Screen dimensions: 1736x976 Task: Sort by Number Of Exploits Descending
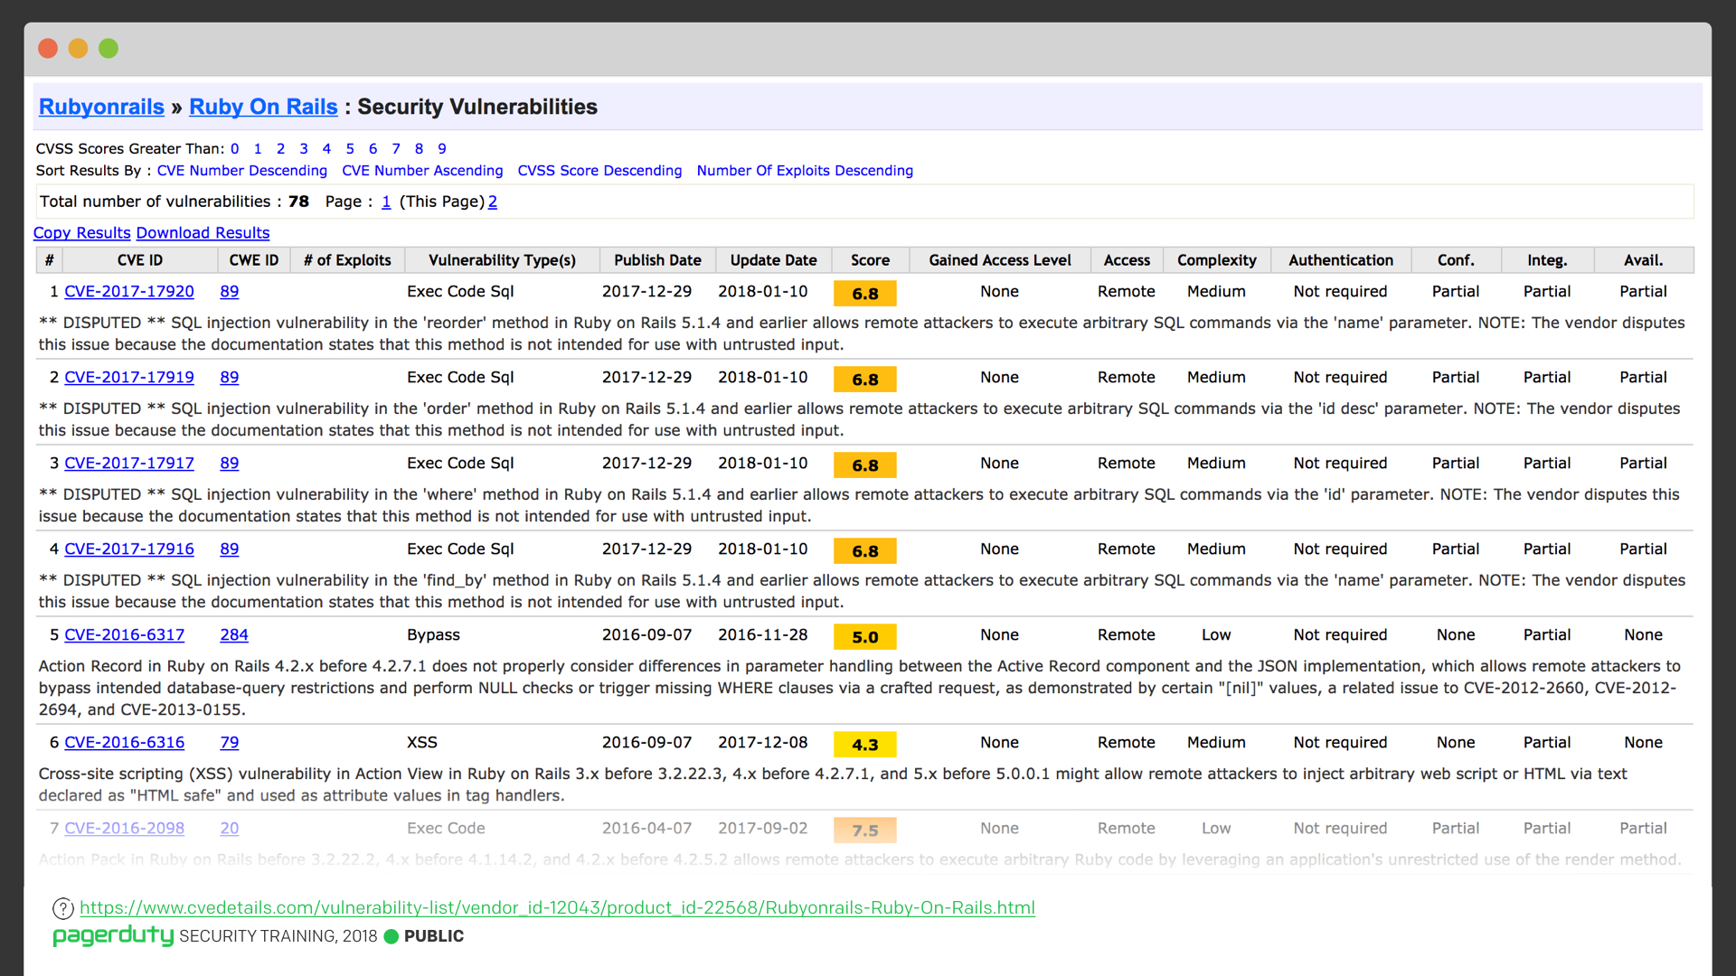tap(805, 171)
